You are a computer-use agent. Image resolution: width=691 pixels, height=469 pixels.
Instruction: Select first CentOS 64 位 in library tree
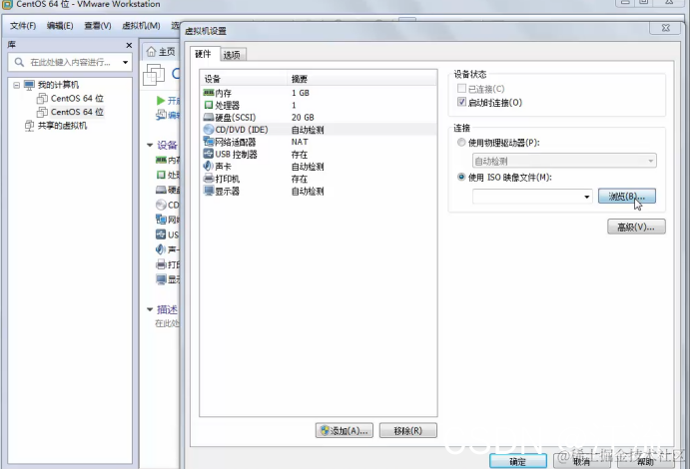click(x=77, y=98)
